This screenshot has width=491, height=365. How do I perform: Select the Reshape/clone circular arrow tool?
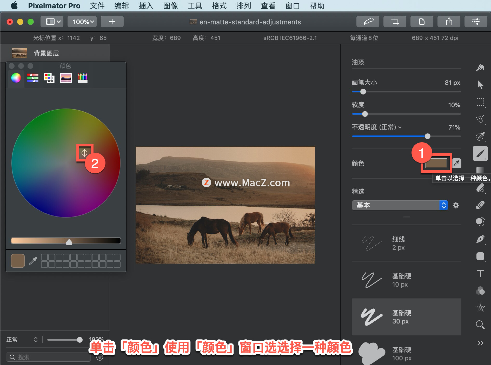coord(480,222)
